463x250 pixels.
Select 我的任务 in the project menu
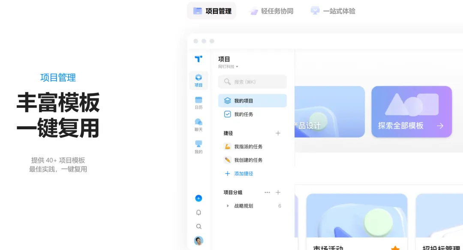252,114
